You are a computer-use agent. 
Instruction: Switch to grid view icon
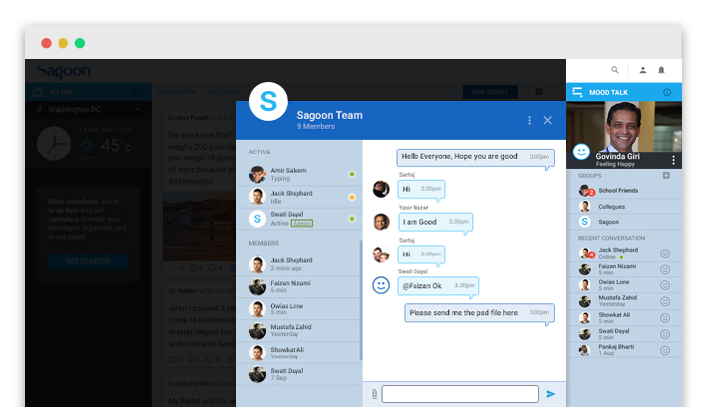539,92
